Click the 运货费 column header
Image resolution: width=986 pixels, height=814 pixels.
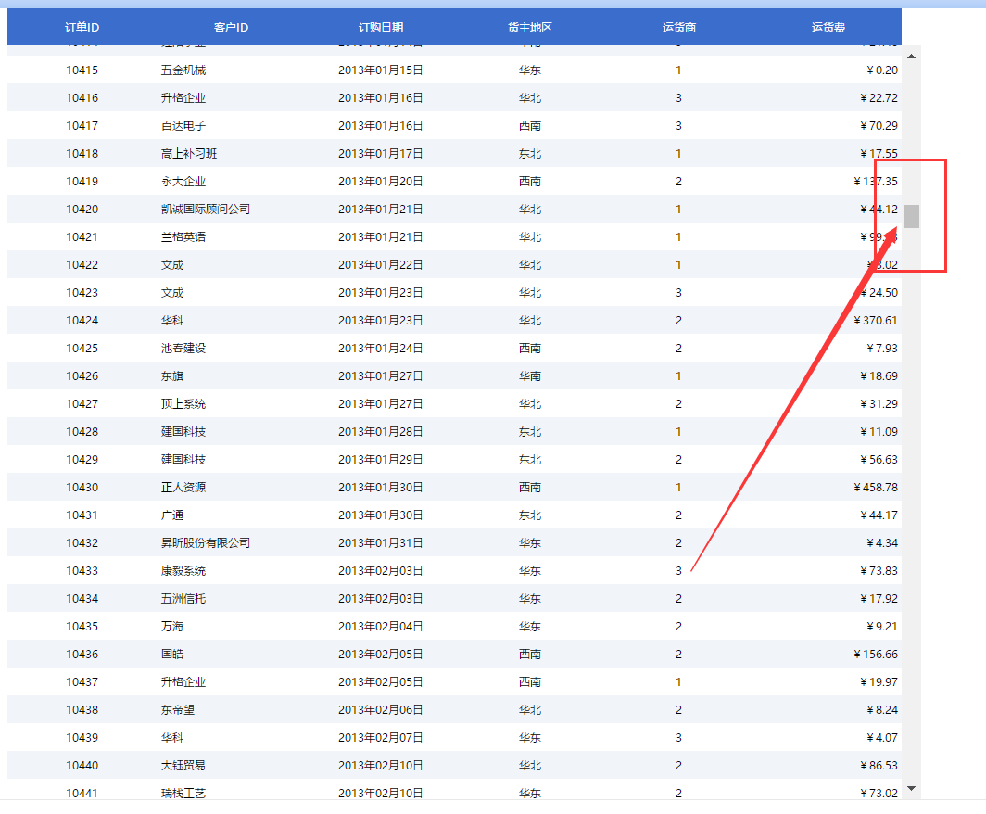[x=828, y=28]
